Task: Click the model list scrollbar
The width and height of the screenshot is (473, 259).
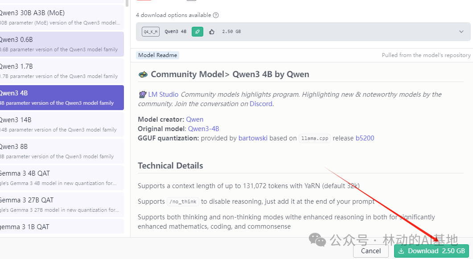Action: [x=127, y=3]
